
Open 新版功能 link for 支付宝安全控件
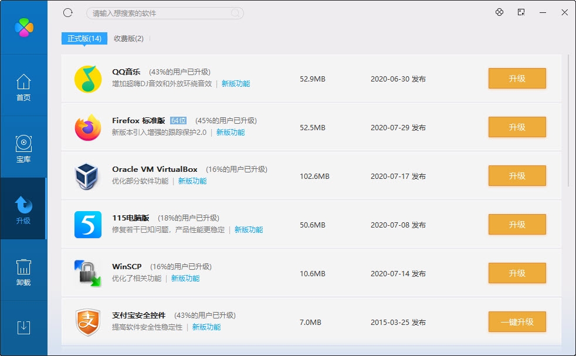coord(206,327)
